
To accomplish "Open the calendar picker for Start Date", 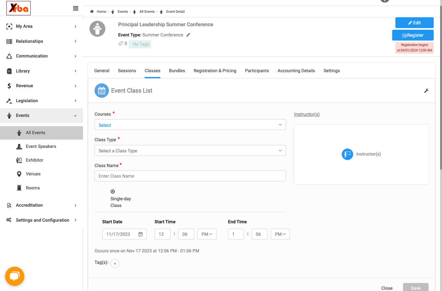I will [141, 234].
